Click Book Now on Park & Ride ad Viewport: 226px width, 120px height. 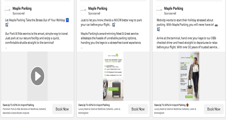pyautogui.click(x=62, y=109)
